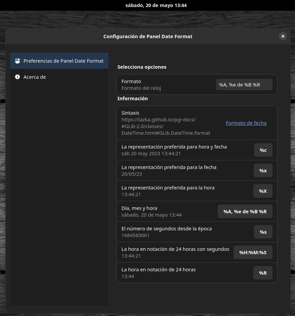
Task: Open the Formato de fecha link
Action: pos(246,123)
